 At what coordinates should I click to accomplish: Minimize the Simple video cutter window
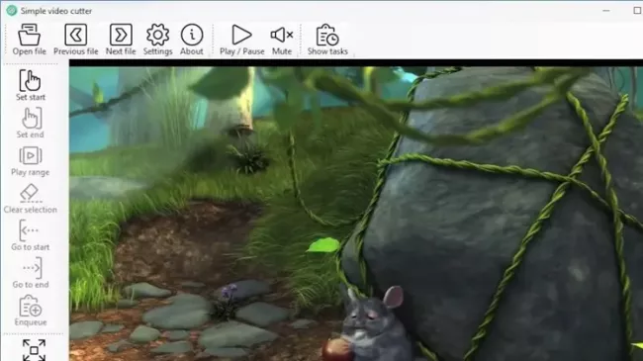(606, 11)
